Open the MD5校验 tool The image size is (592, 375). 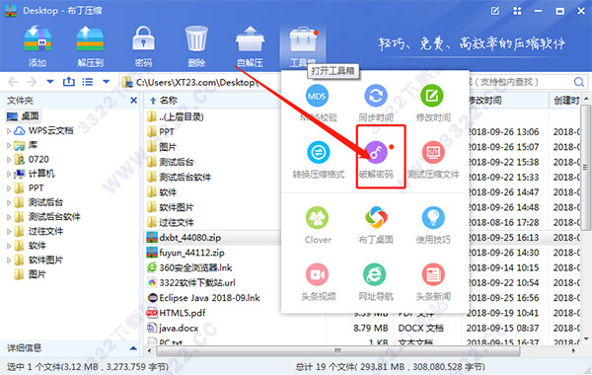[x=318, y=103]
